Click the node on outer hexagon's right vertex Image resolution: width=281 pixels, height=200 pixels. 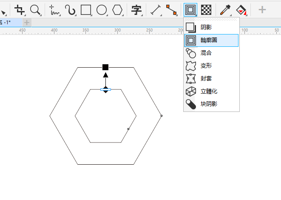pyautogui.click(x=162, y=116)
